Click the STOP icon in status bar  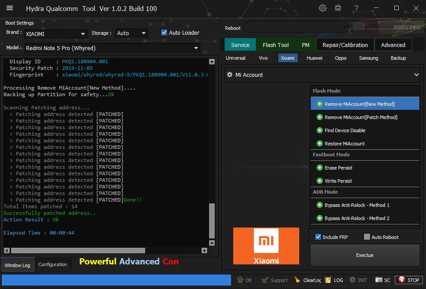coord(401,280)
